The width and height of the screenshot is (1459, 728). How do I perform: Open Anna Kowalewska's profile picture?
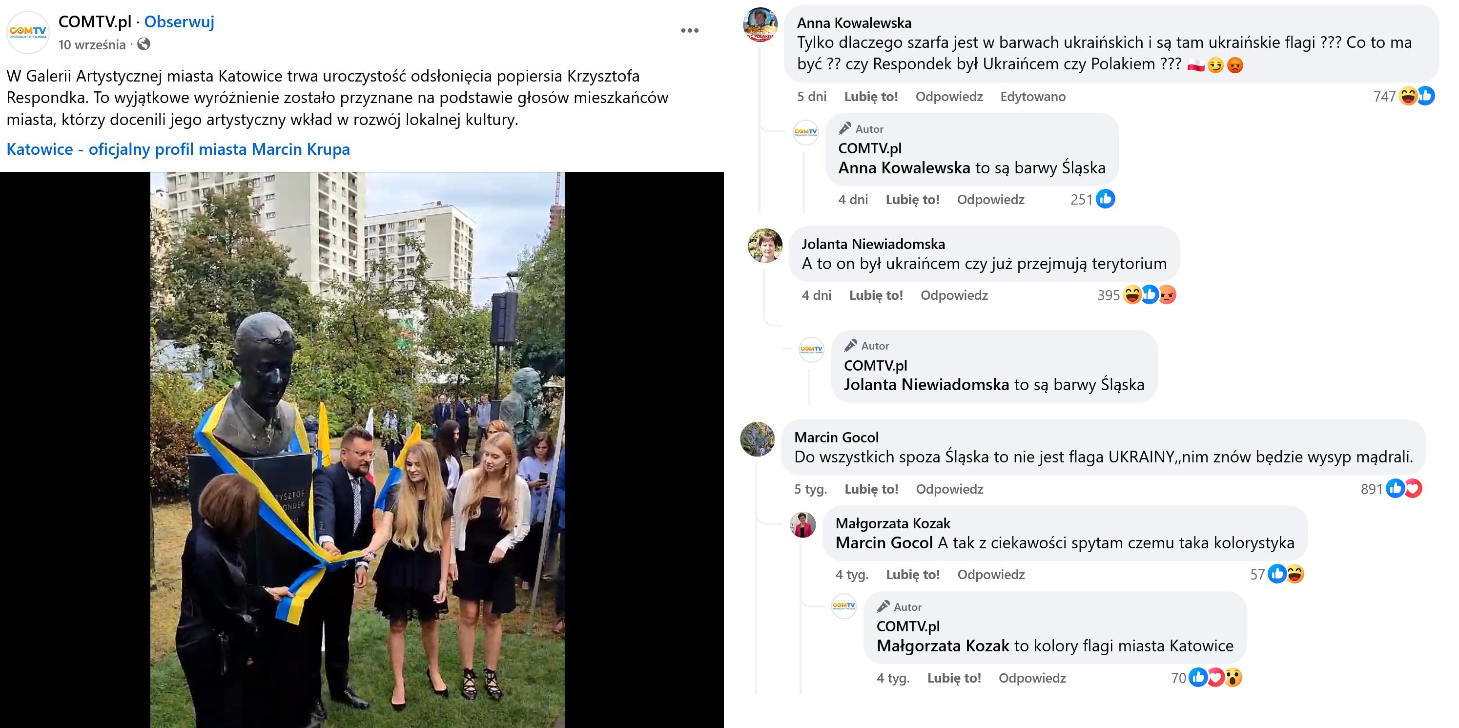point(760,24)
